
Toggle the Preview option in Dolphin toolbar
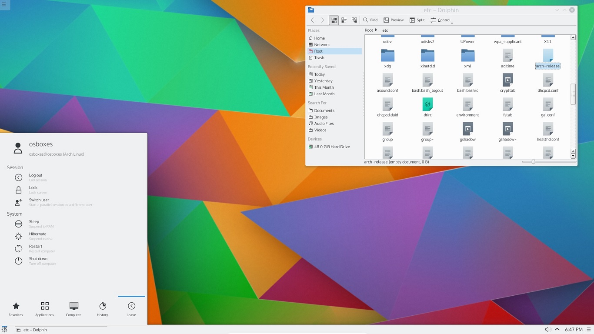pos(394,20)
